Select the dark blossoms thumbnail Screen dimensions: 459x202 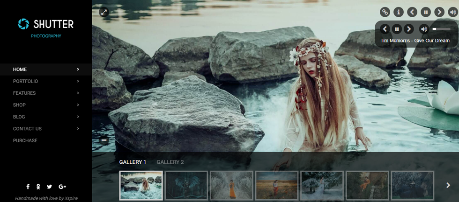[x=413, y=185]
